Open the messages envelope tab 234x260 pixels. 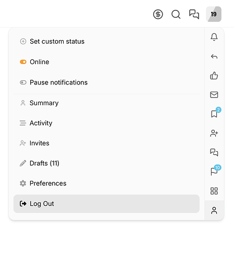point(214,95)
